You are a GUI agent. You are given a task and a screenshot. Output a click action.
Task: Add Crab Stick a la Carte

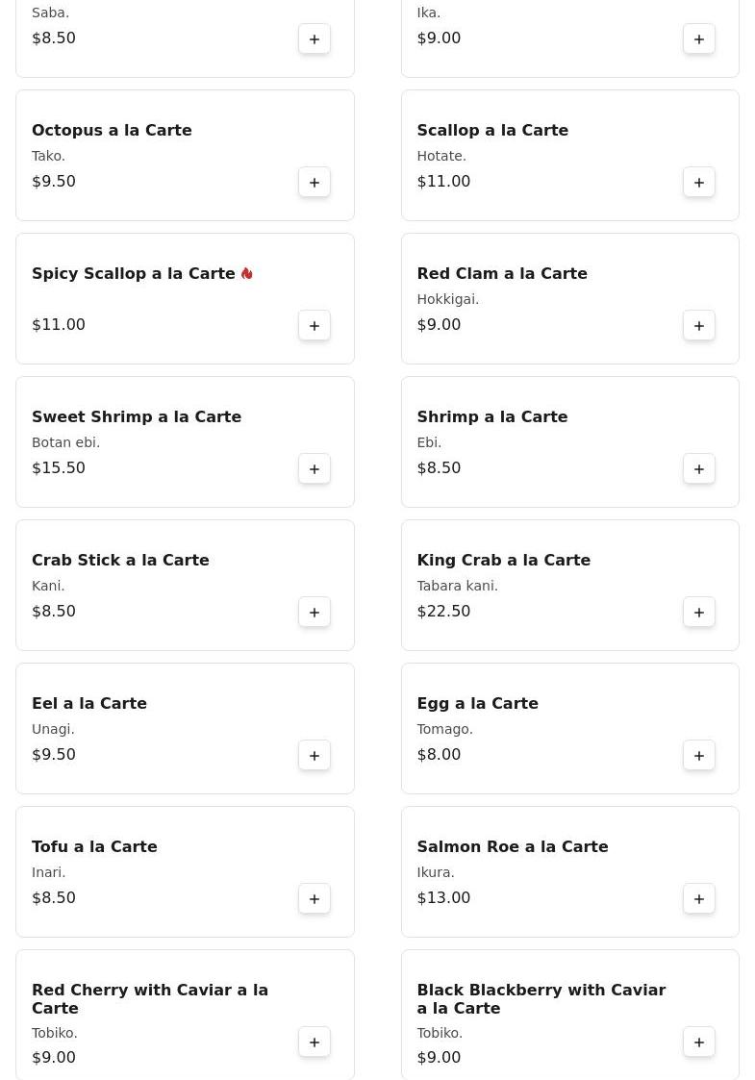point(315,613)
